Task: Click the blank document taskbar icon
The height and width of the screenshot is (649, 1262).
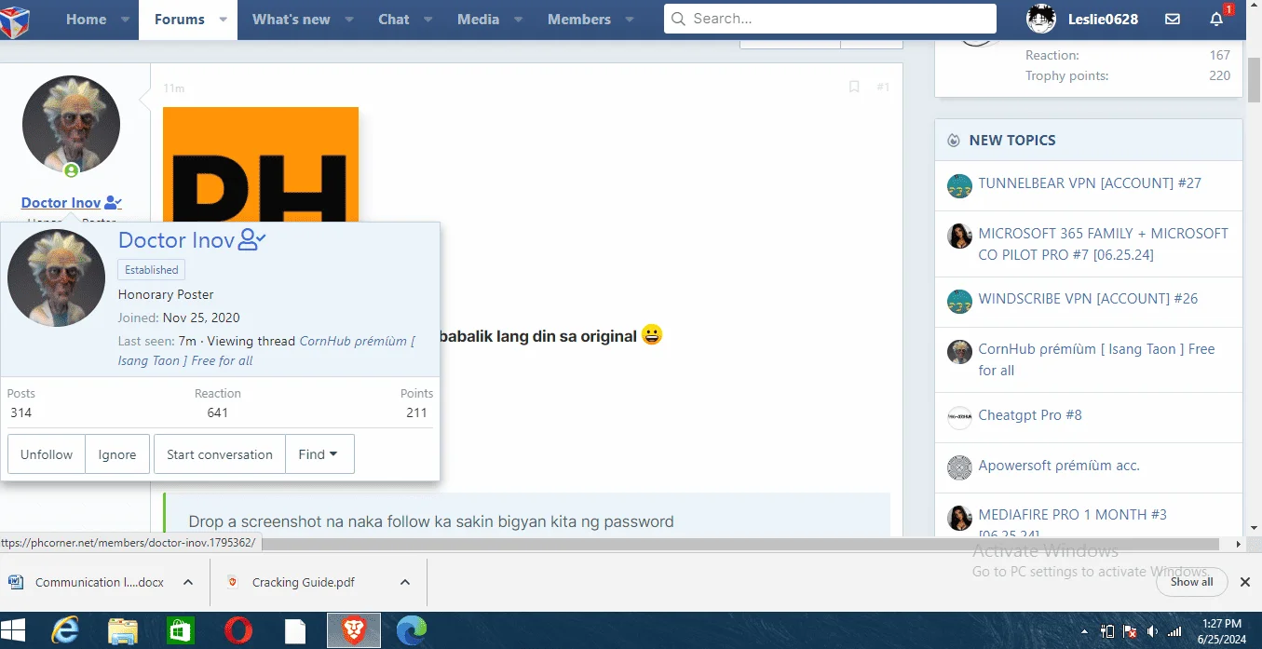Action: [295, 631]
